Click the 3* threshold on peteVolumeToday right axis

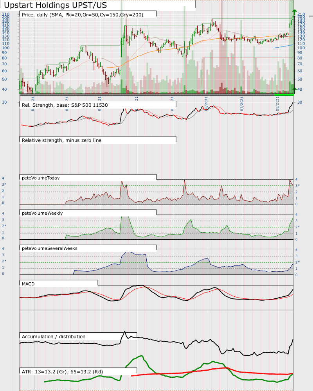(297, 185)
